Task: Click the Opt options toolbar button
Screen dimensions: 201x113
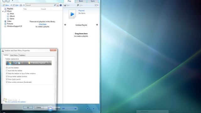Action: 16,5
